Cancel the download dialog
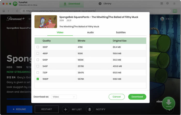 117,97
